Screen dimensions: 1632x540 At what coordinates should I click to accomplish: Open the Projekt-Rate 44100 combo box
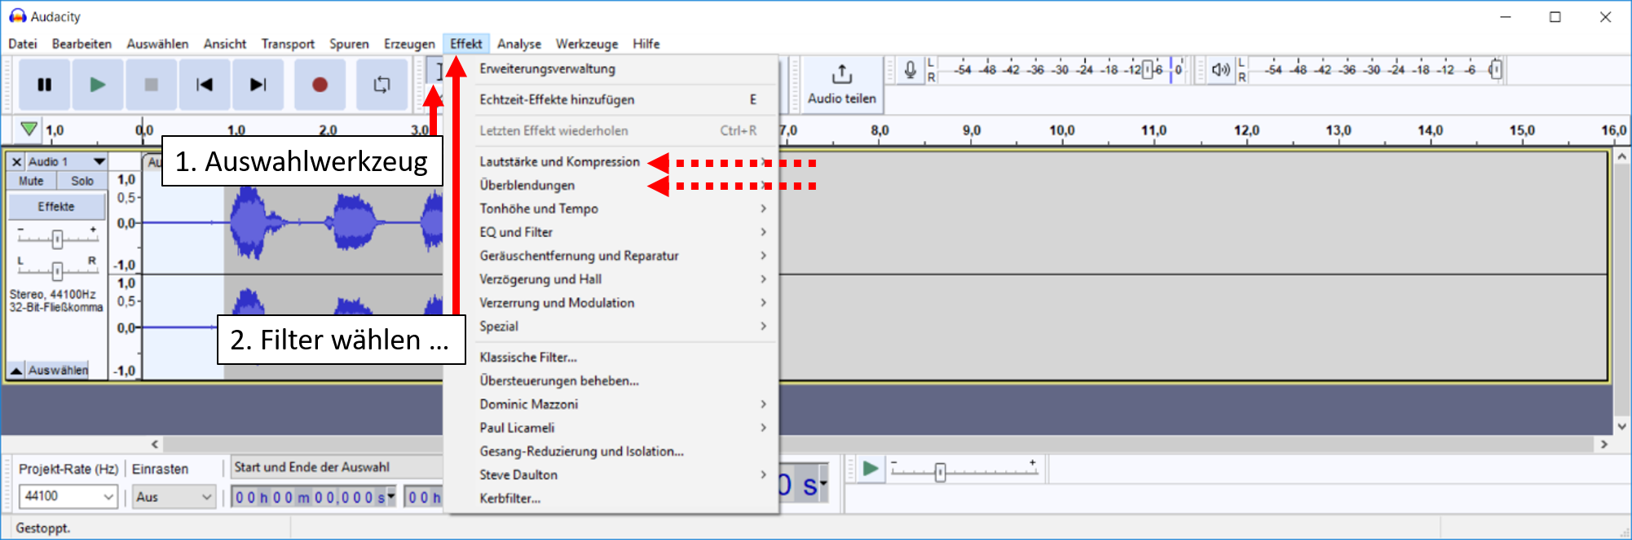tap(68, 496)
